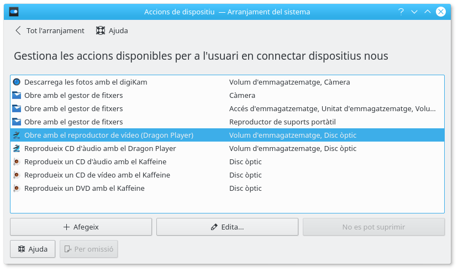This screenshot has width=458, height=271.
Task: Select 'Reprodueix un DVD amb el Kaffeine'
Action: 85,188
